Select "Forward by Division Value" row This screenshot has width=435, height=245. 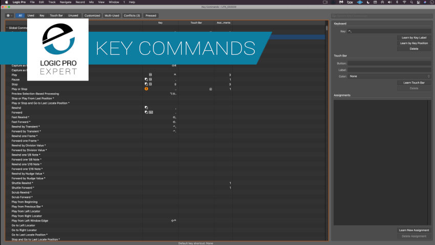165,150
